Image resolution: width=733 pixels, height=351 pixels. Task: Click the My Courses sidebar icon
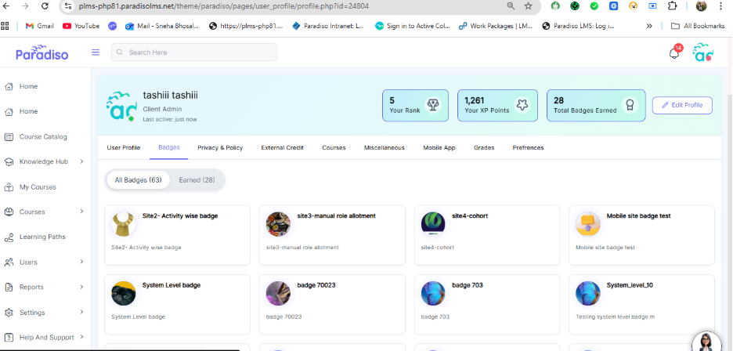click(x=9, y=187)
